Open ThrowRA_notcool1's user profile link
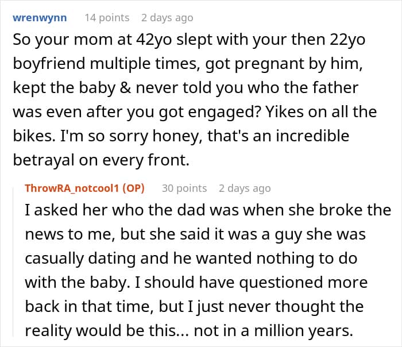This screenshot has height=347, width=402. pos(72,188)
